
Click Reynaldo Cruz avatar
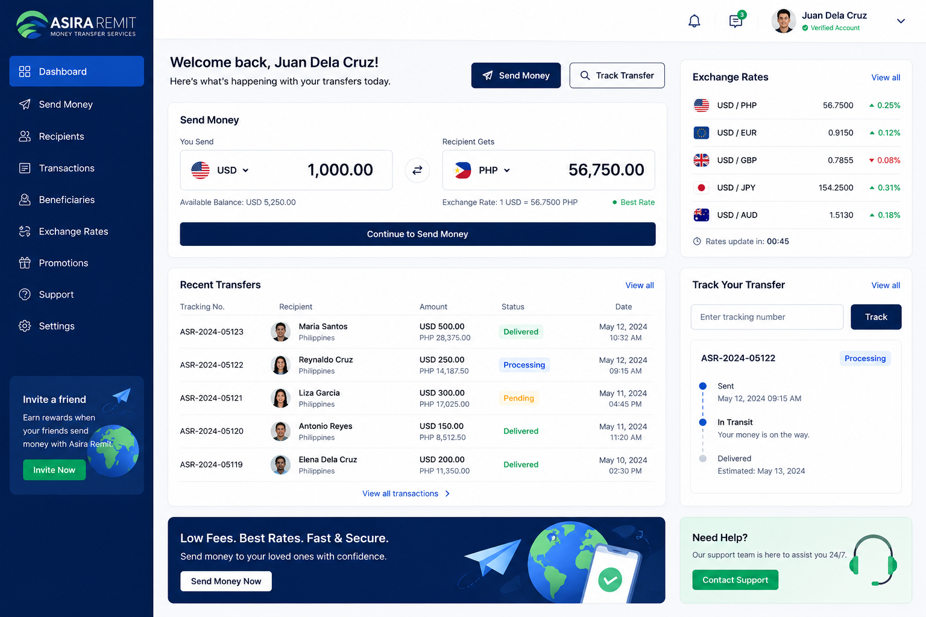point(280,365)
